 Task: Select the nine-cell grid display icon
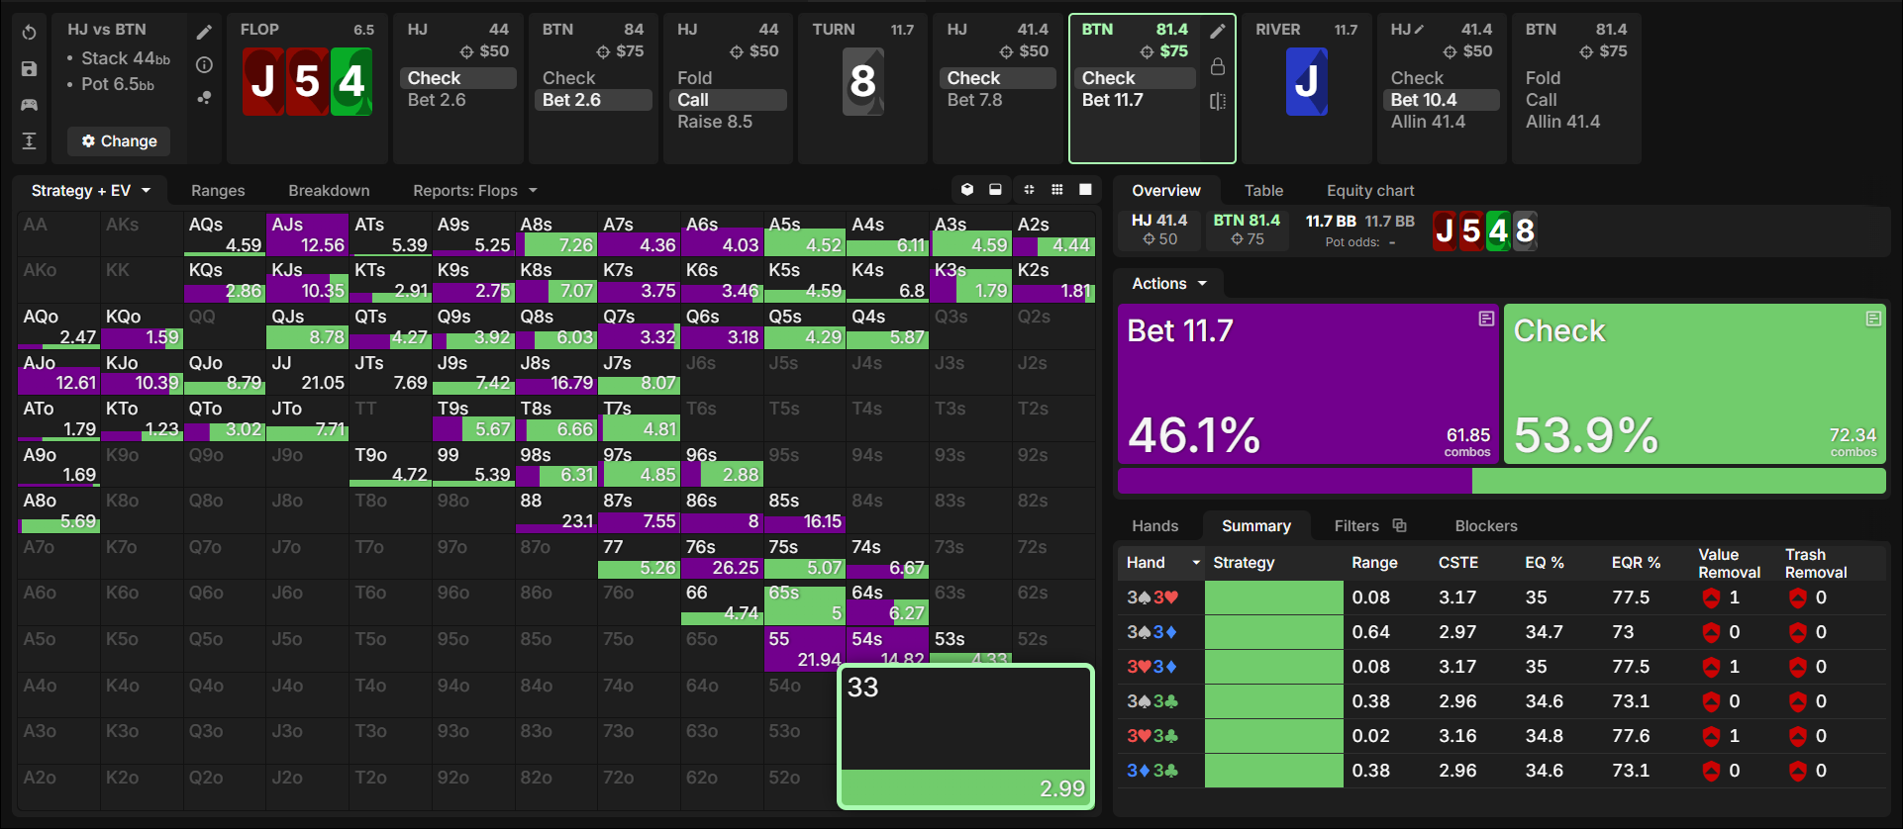pyautogui.click(x=1057, y=190)
